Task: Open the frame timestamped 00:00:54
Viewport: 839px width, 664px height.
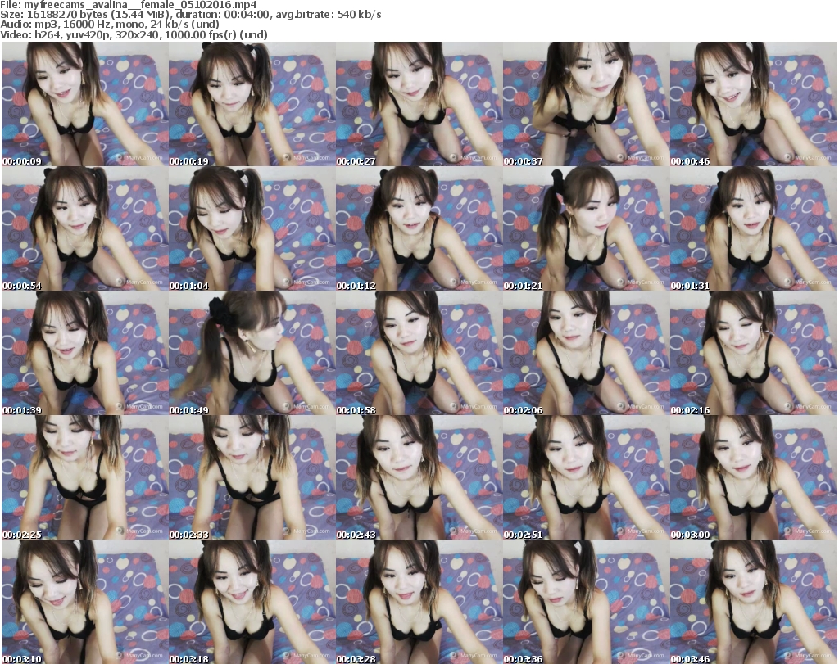Action: (x=84, y=229)
